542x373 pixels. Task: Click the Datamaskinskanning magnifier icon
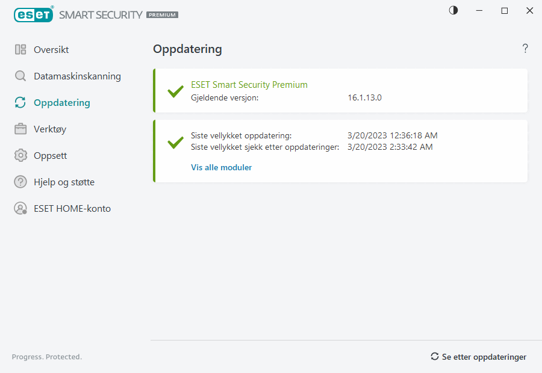click(x=20, y=76)
